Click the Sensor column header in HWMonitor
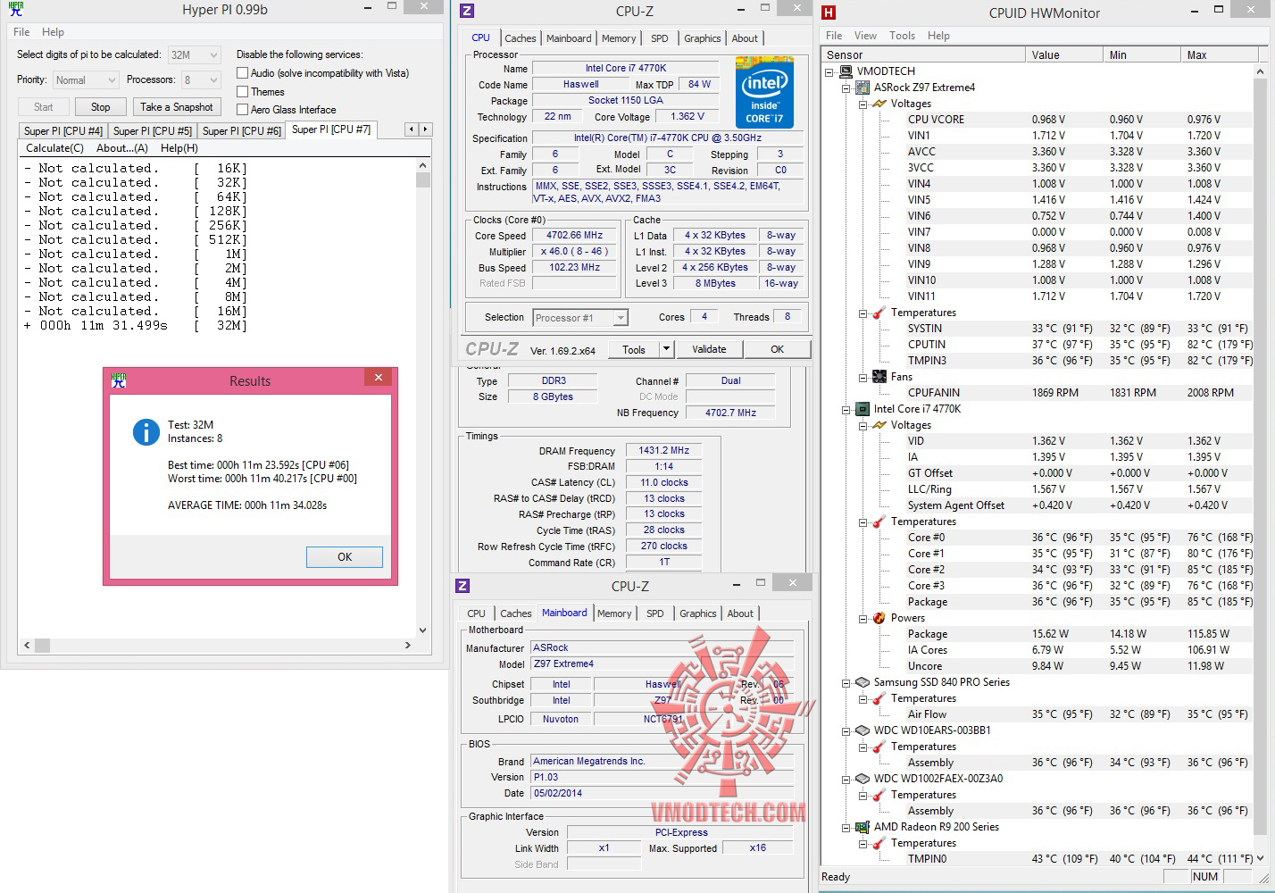This screenshot has width=1275, height=893. (x=922, y=54)
